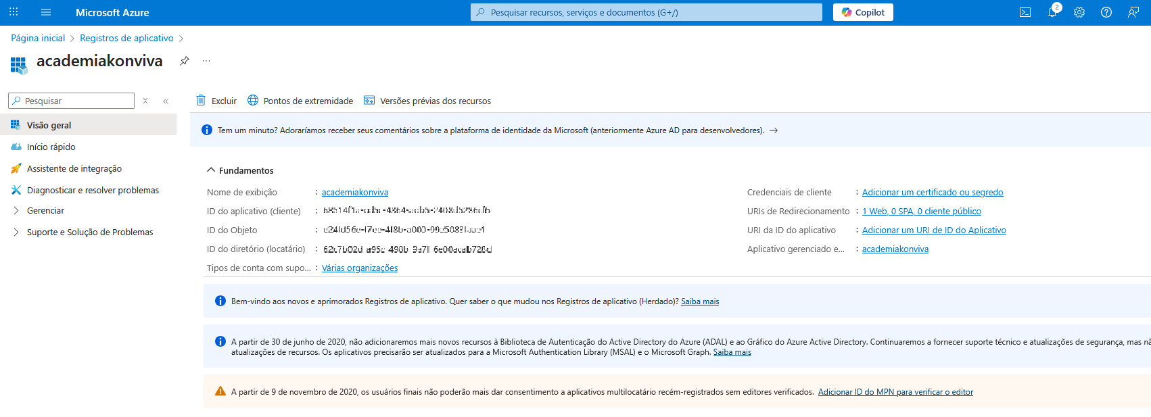The width and height of the screenshot is (1151, 417).
Task: Go to Página inicial breadcrumb
Action: tap(38, 38)
